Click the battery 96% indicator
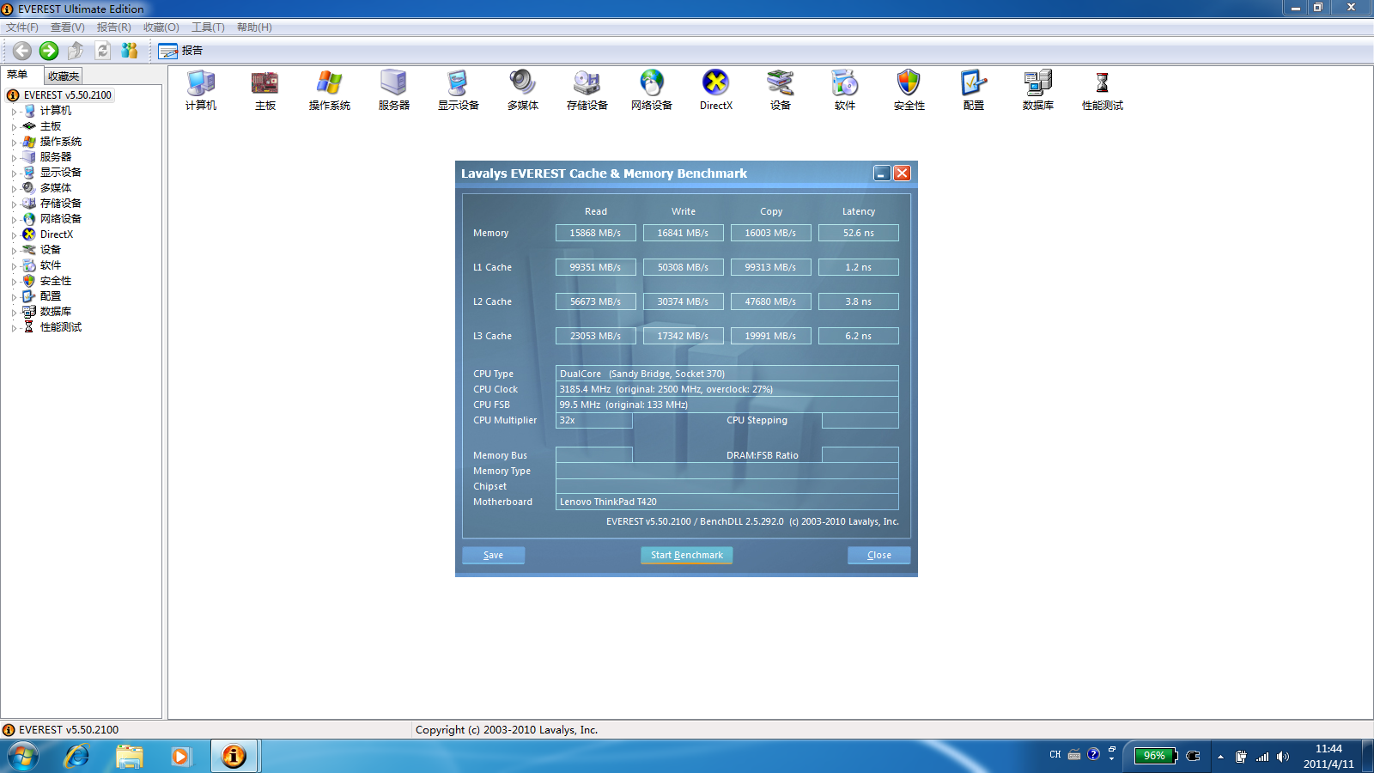Image resolution: width=1374 pixels, height=773 pixels. coord(1155,756)
